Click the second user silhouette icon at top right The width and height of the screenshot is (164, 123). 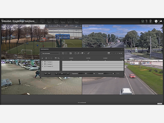pos(151,21)
